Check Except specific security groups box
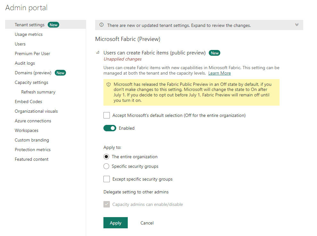Image resolution: width=317 pixels, height=236 pixels. click(x=107, y=179)
